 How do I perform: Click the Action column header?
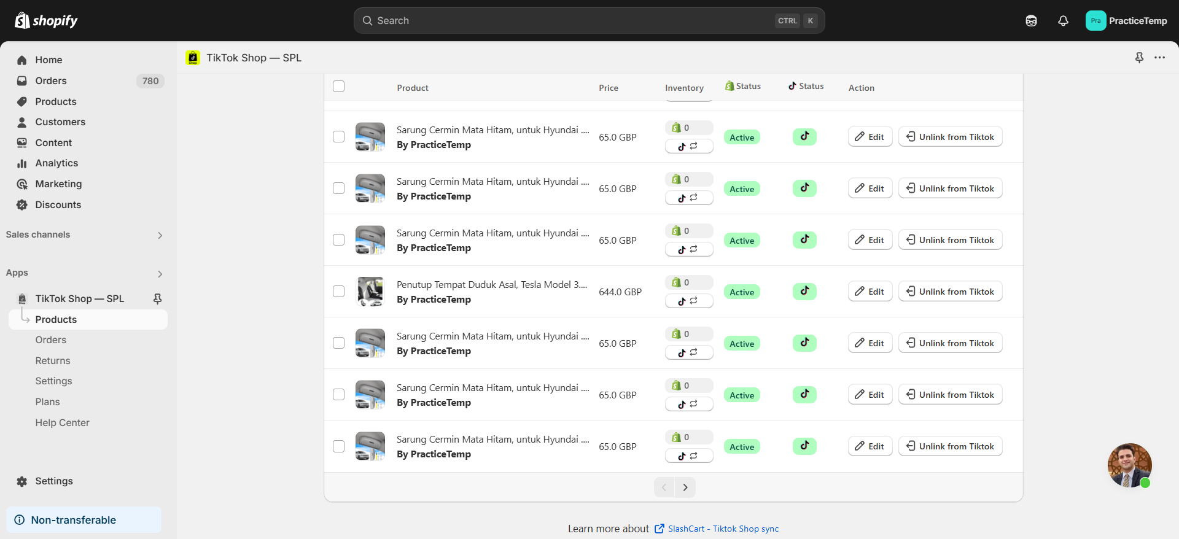pyautogui.click(x=862, y=88)
